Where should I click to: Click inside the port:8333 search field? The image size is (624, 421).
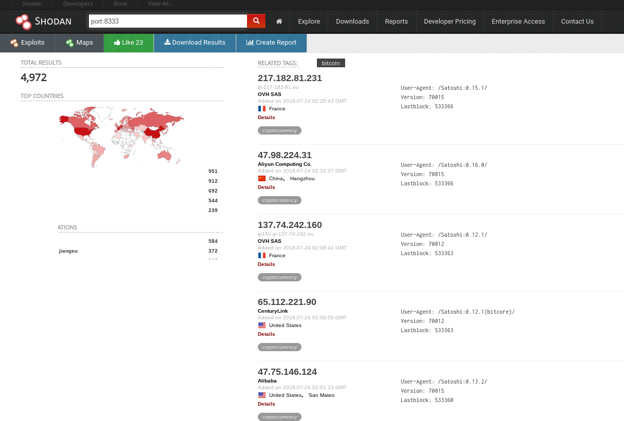(x=168, y=21)
